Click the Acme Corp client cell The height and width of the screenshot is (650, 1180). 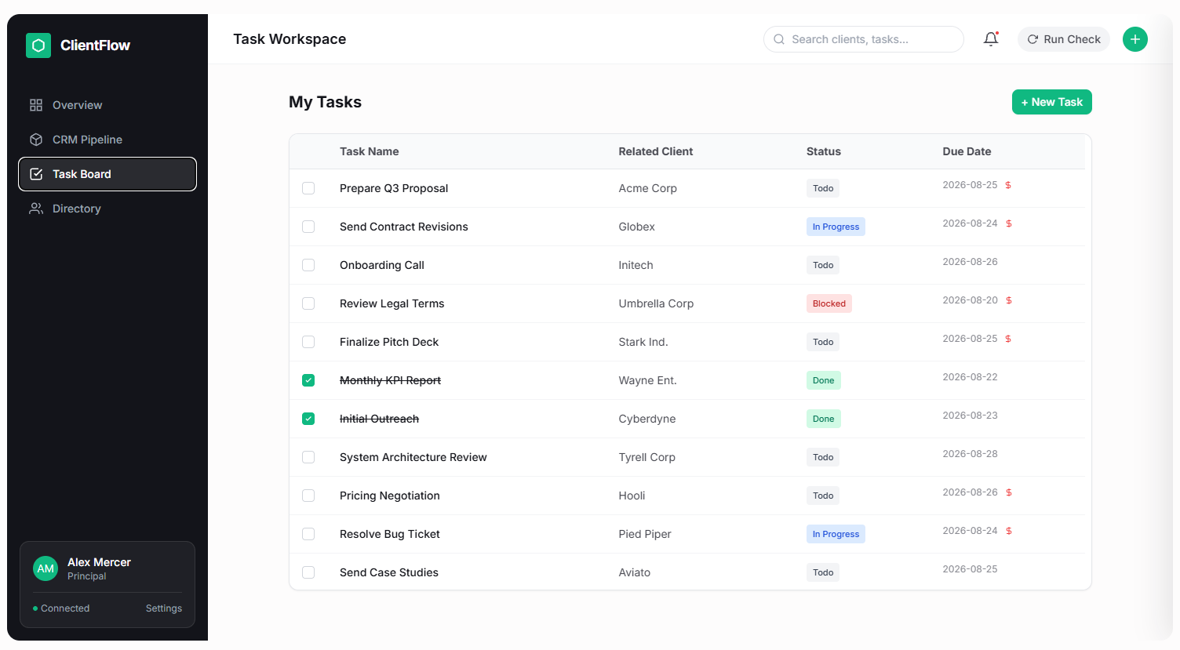click(647, 188)
